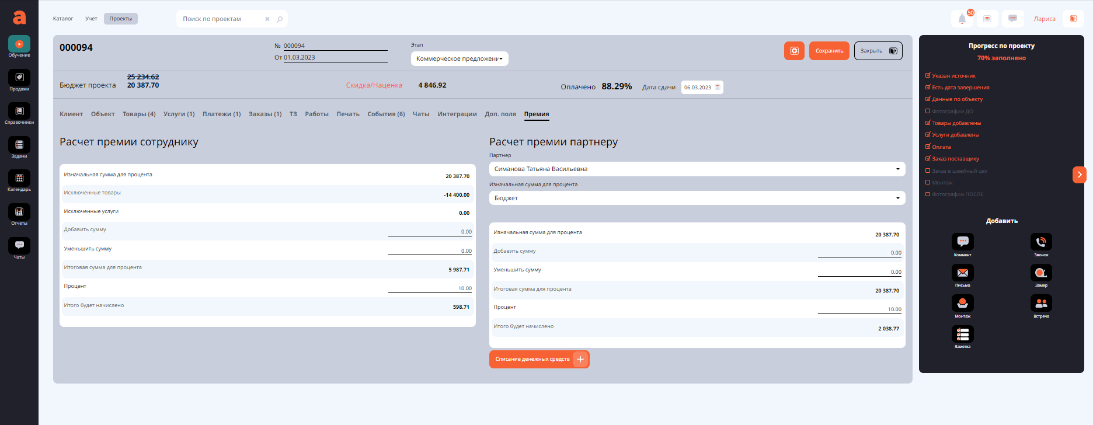Add a Письмо email entry
This screenshot has height=425, width=1093.
[x=962, y=273]
